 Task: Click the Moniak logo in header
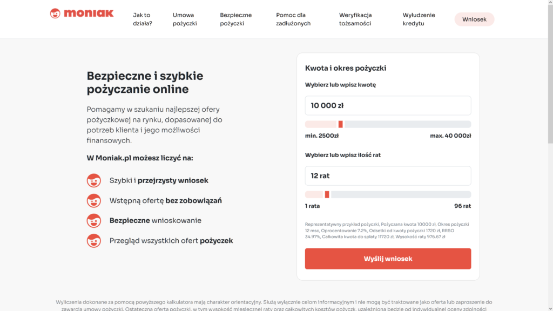[82, 13]
